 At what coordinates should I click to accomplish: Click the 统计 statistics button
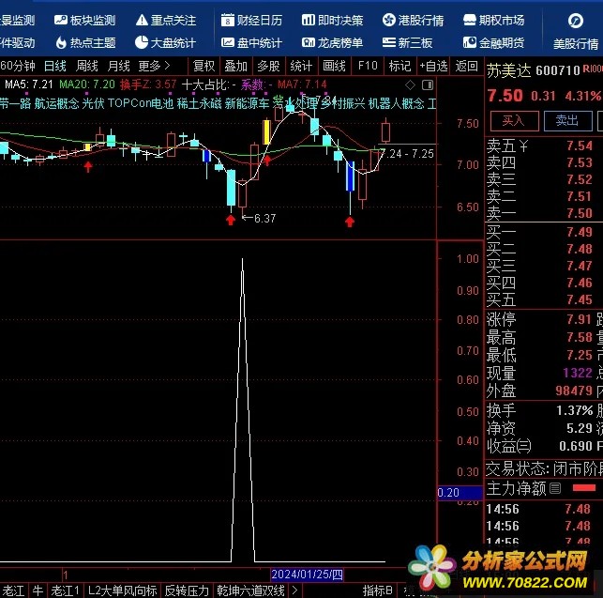(x=301, y=66)
